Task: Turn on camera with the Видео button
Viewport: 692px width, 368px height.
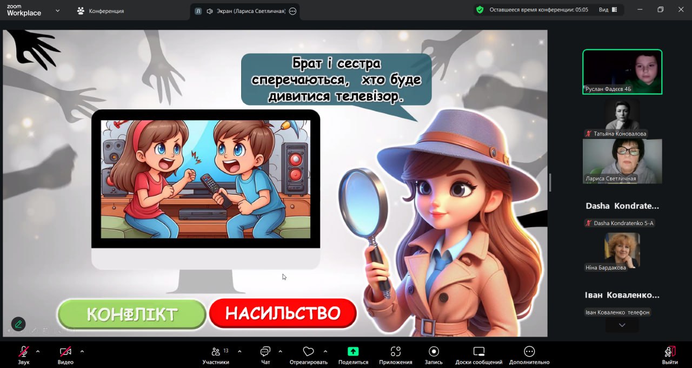Action: (65, 352)
